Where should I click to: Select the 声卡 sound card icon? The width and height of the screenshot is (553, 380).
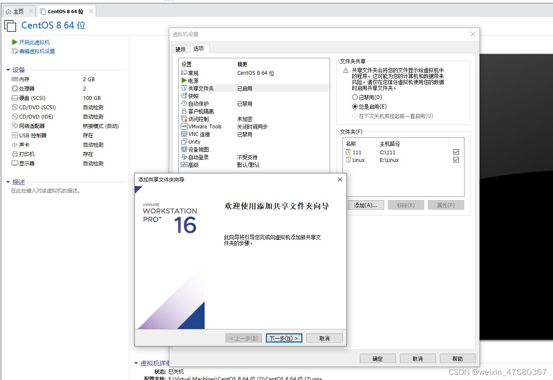coord(15,145)
